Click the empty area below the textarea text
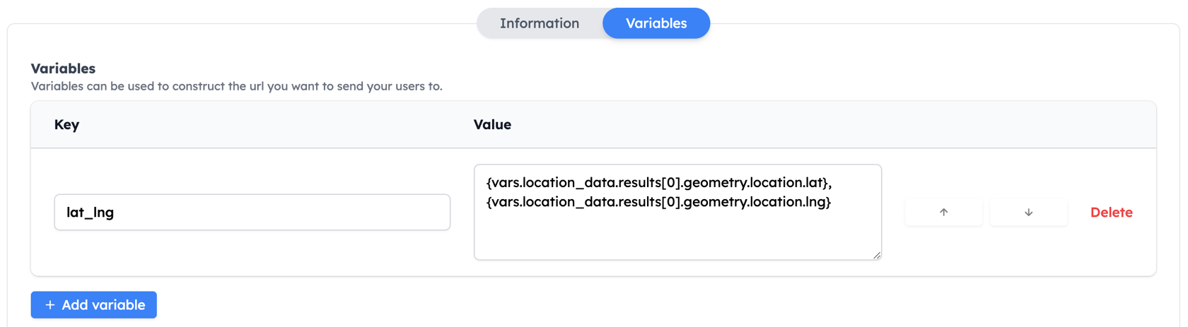Viewport: 1188px width, 327px height. (x=677, y=234)
